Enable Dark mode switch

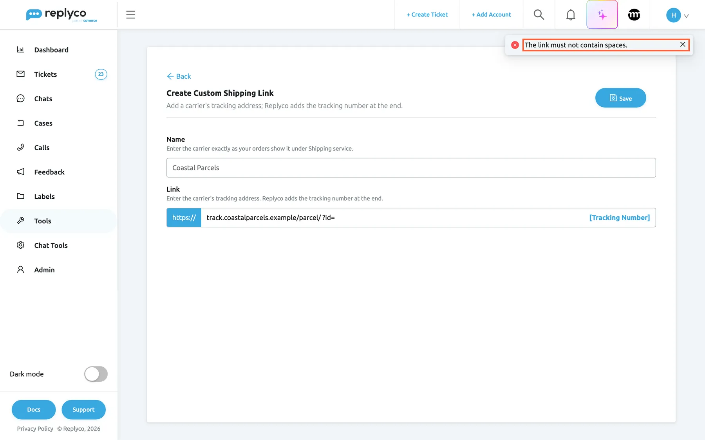coord(96,374)
